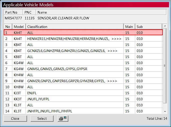
Task: Select row 9 GNMZR,GNPZL classification
Action: click(x=66, y=81)
